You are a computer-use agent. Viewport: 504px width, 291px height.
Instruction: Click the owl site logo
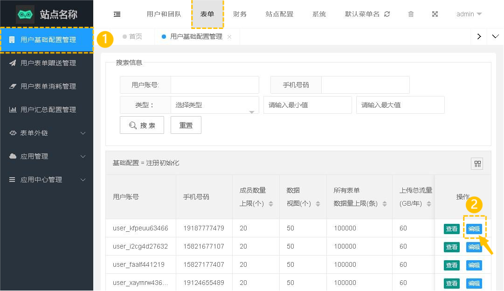(x=25, y=14)
